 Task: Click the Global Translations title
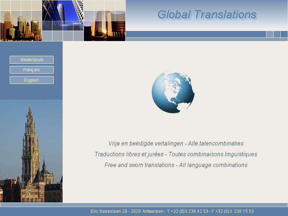pyautogui.click(x=207, y=15)
